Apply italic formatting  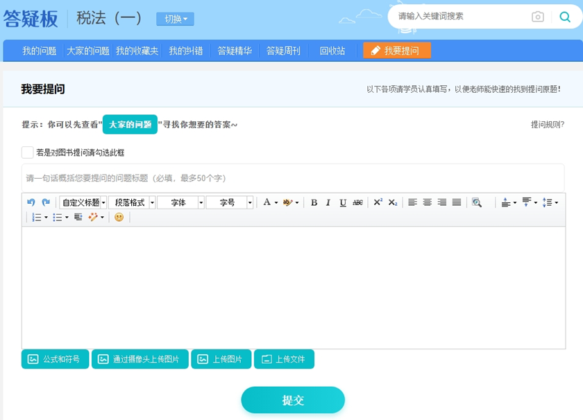pyautogui.click(x=327, y=202)
